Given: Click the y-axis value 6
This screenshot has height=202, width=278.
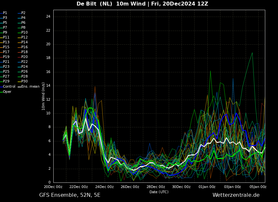Looking at the screenshot, I should click(x=49, y=141).
